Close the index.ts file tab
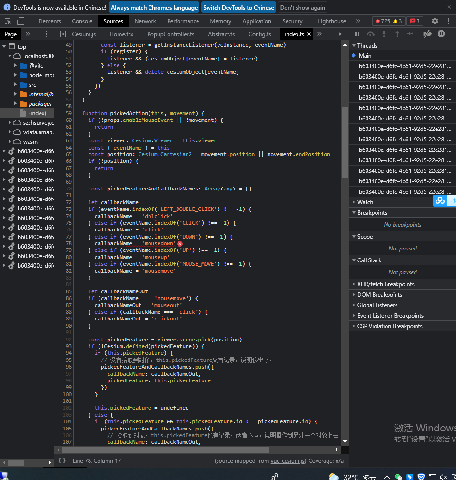The height and width of the screenshot is (480, 456). pyautogui.click(x=309, y=34)
